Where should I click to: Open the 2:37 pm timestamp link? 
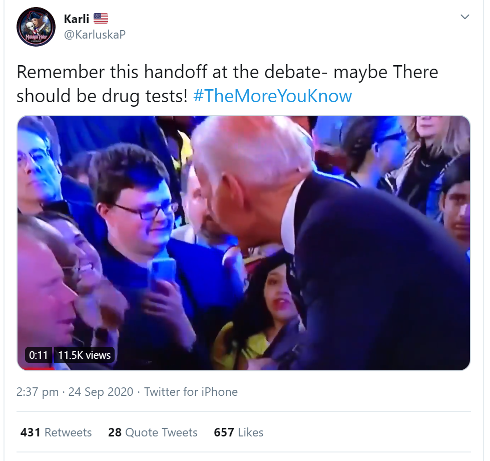point(38,391)
